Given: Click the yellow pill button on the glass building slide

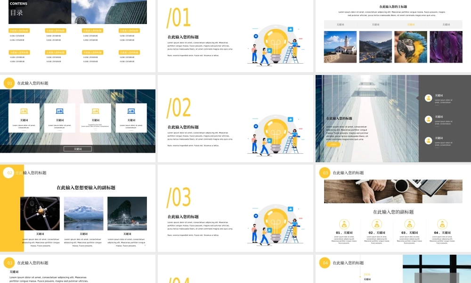Looking at the screenshot, I should pos(333,144).
